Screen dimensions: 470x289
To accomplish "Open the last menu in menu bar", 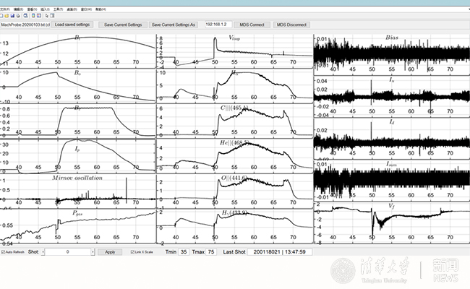I will pyautogui.click(x=99, y=8).
